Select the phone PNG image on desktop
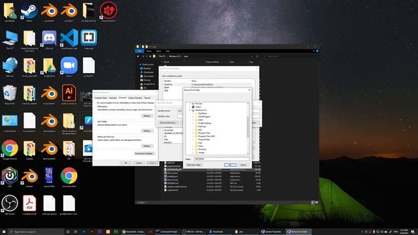 [49, 177]
